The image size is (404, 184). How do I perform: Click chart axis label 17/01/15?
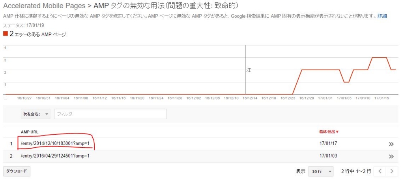(381, 98)
